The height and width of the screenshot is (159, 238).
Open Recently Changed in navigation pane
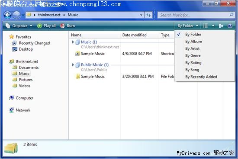coord(31,43)
